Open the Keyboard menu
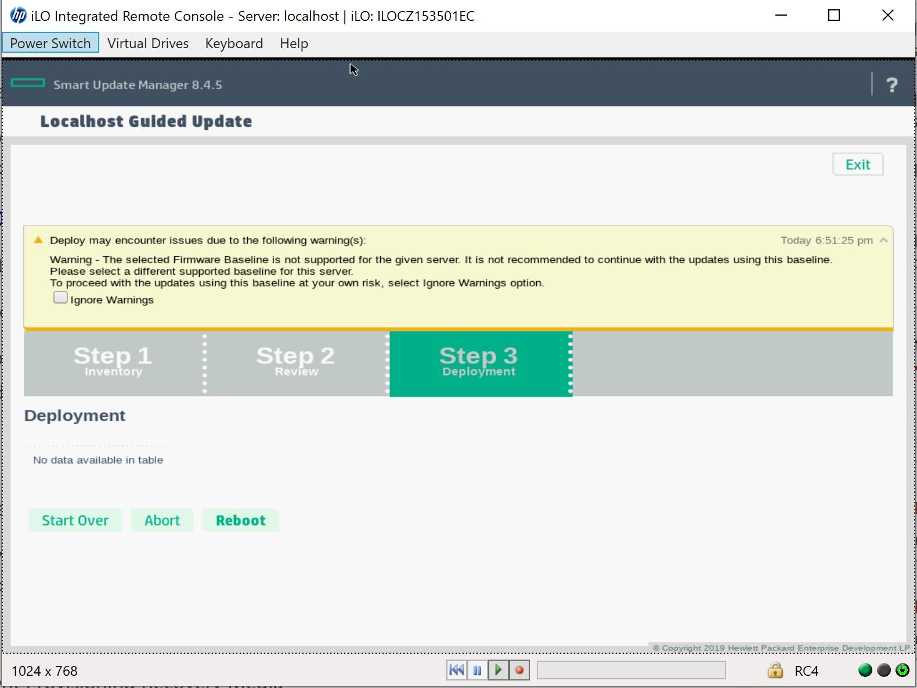Viewport: 917px width, 688px height. click(234, 43)
